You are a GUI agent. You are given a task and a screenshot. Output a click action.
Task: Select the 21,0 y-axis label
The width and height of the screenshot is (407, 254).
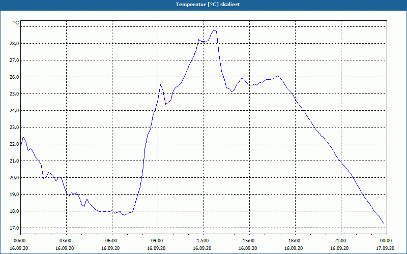(x=14, y=161)
